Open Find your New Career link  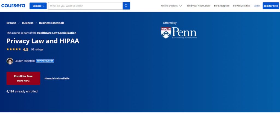(x=199, y=6)
